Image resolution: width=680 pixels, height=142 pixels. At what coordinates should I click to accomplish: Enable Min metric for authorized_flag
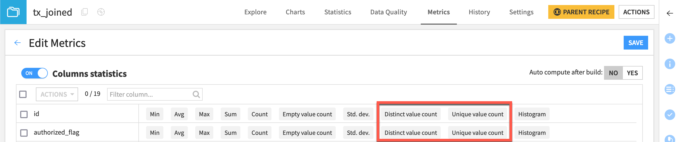[x=155, y=133]
